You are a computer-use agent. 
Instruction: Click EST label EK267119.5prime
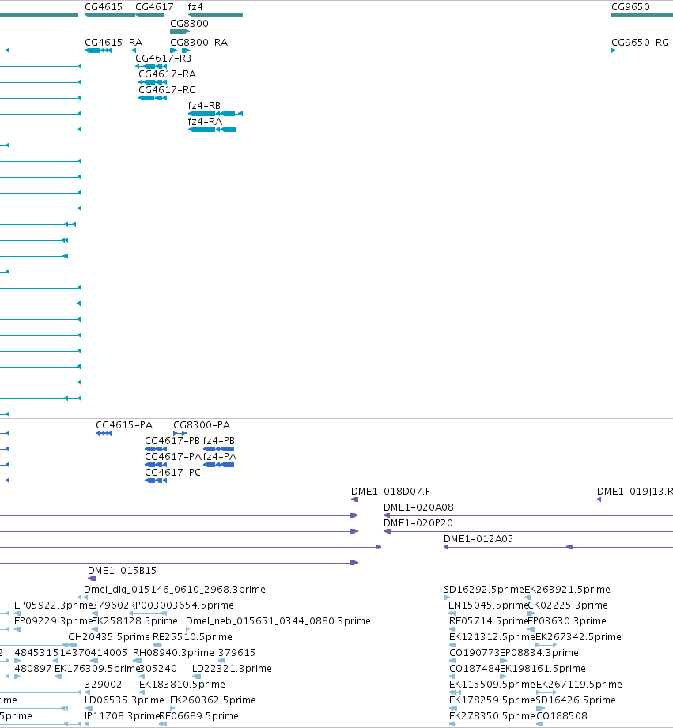click(579, 685)
